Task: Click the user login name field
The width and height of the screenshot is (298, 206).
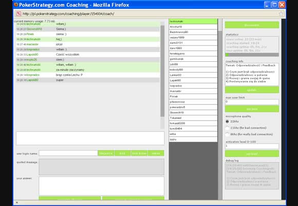Action: tap(68, 153)
